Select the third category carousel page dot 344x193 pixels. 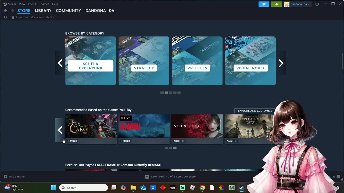click(170, 92)
